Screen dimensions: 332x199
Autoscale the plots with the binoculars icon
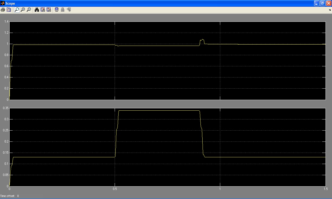pyautogui.click(x=37, y=10)
